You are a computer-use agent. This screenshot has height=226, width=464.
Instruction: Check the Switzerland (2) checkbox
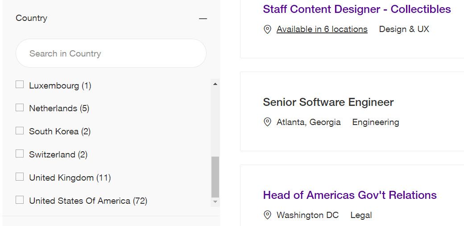click(x=20, y=154)
